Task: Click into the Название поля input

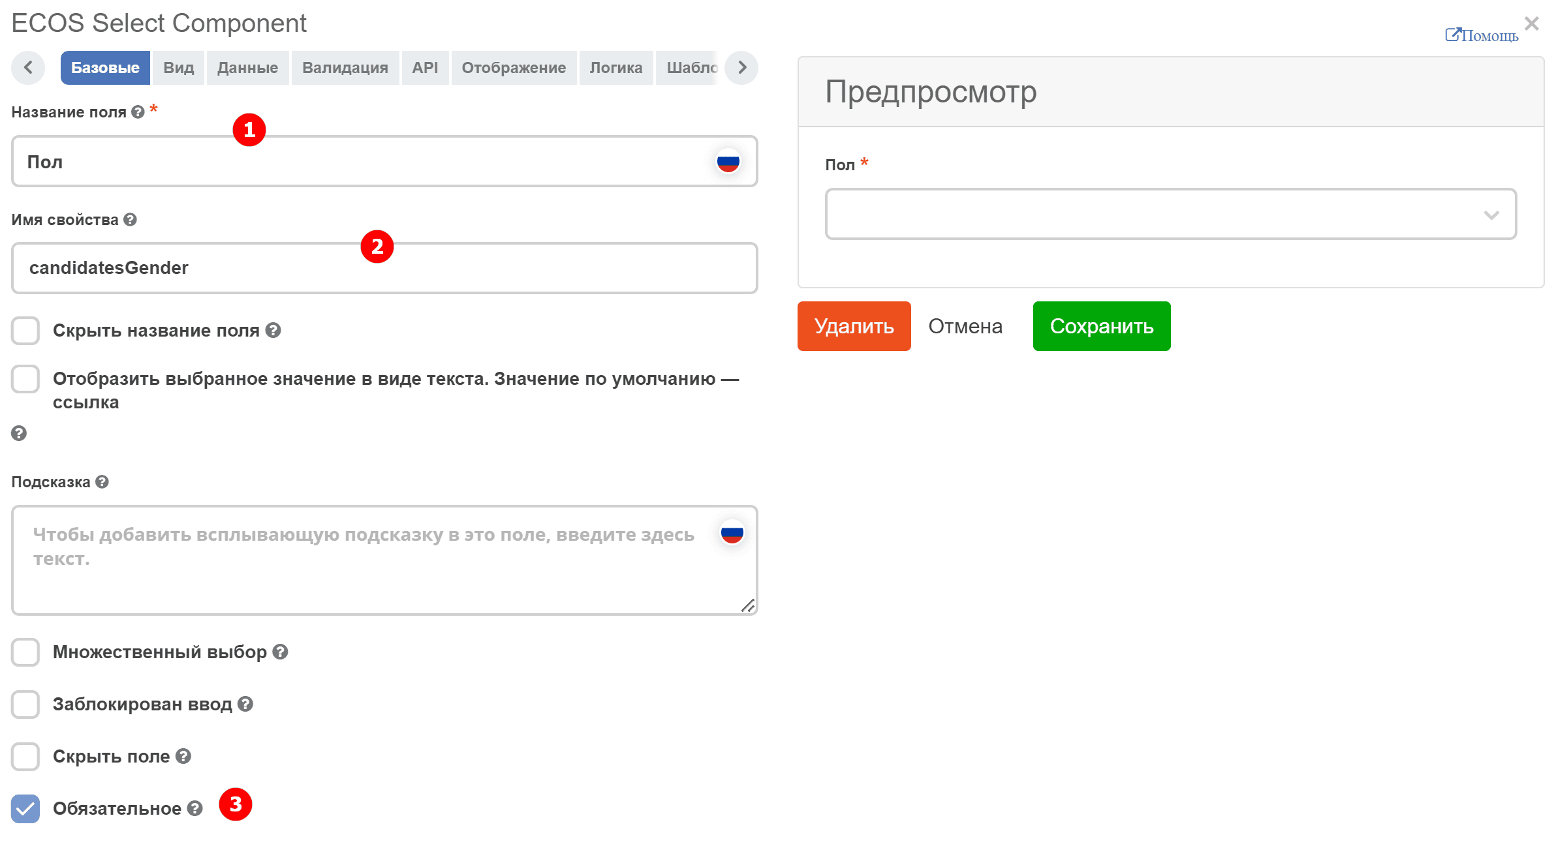Action: [384, 161]
